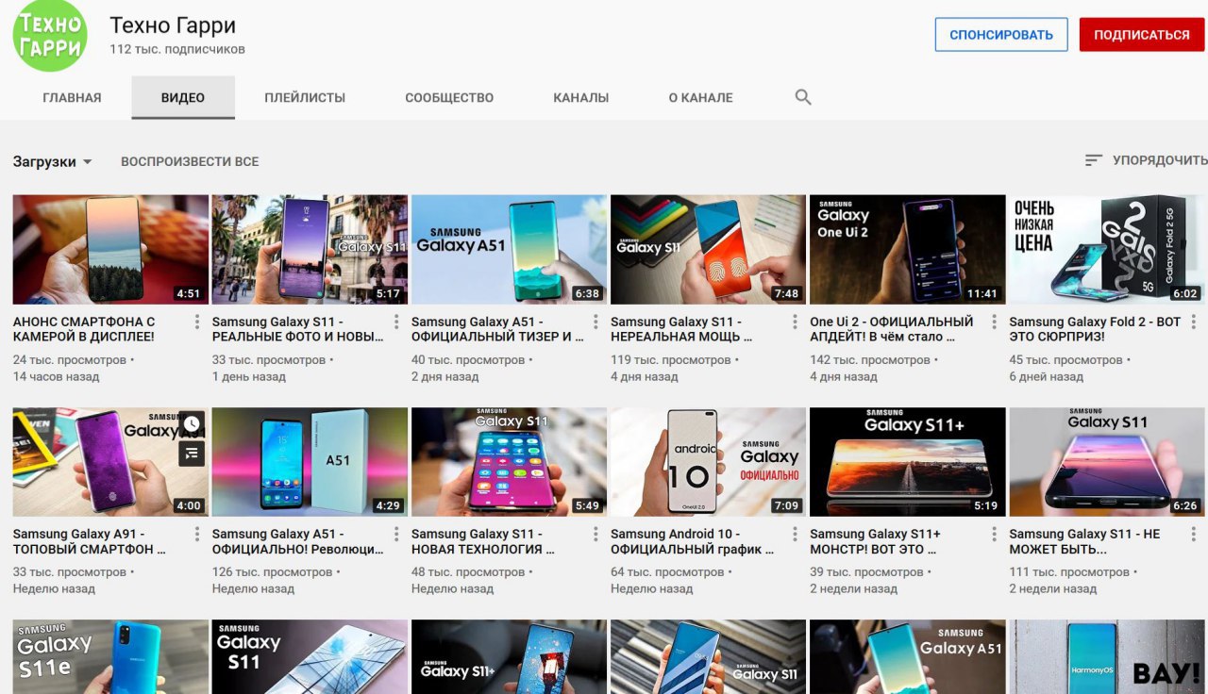Play the 5:19 Galaxy S11+ thumbnail
This screenshot has height=694, width=1208.
(907, 462)
